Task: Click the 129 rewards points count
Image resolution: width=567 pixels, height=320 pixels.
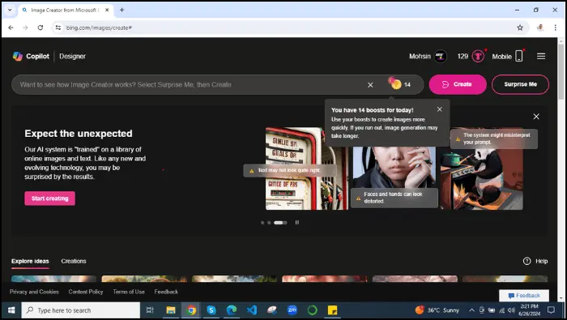Action: pos(463,56)
